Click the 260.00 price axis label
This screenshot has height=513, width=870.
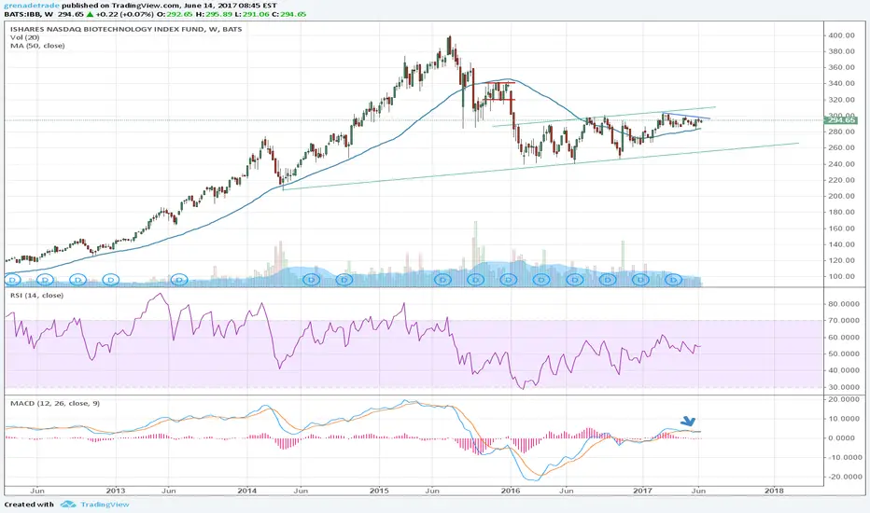(841, 147)
